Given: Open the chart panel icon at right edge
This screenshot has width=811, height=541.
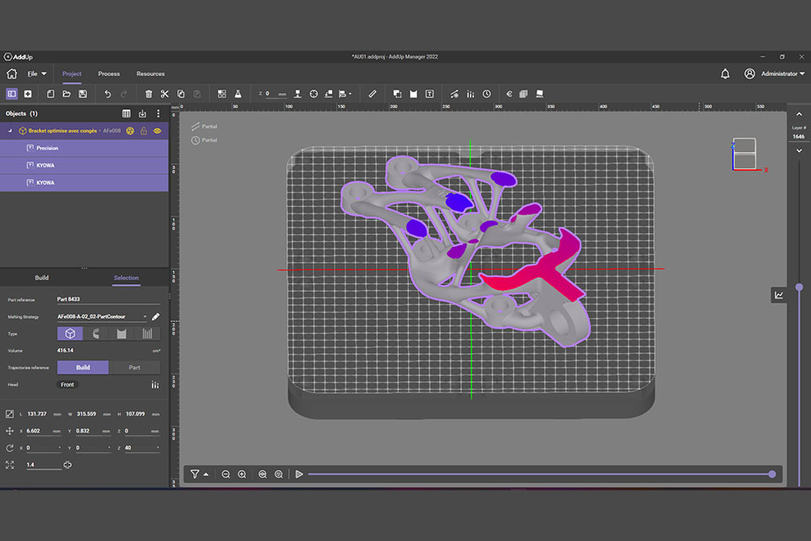Looking at the screenshot, I should tap(778, 295).
